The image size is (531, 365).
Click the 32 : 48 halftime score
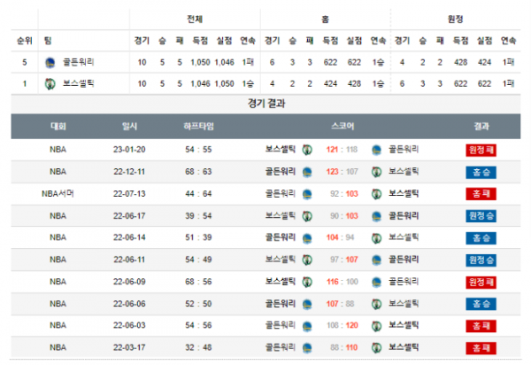tap(198, 347)
